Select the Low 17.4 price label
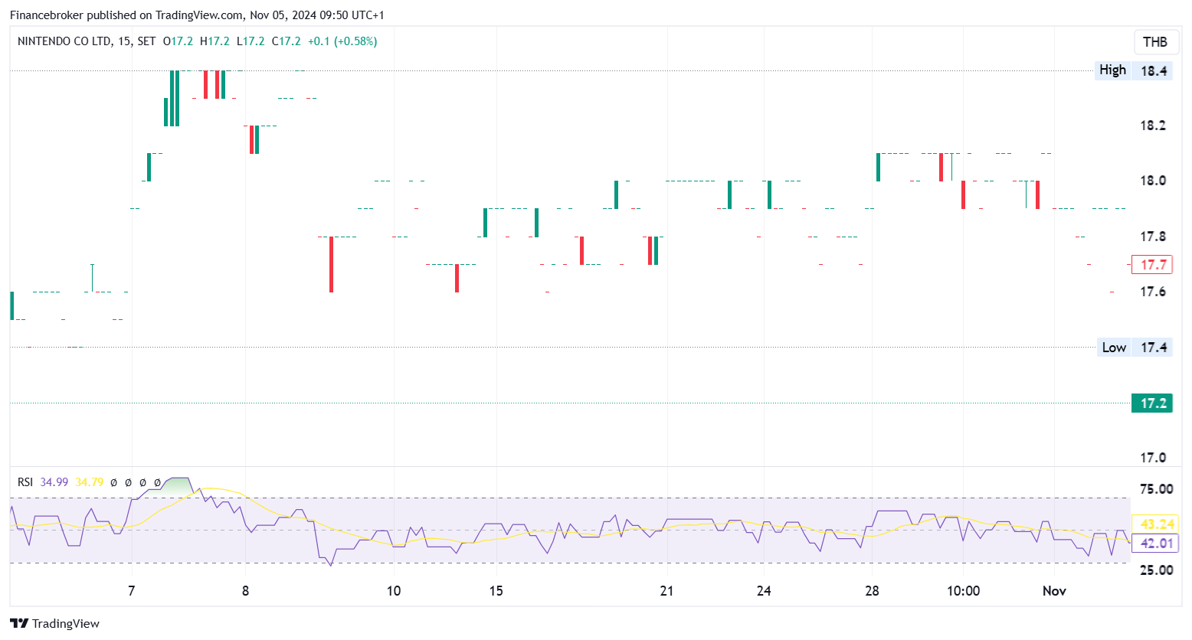 1134,348
